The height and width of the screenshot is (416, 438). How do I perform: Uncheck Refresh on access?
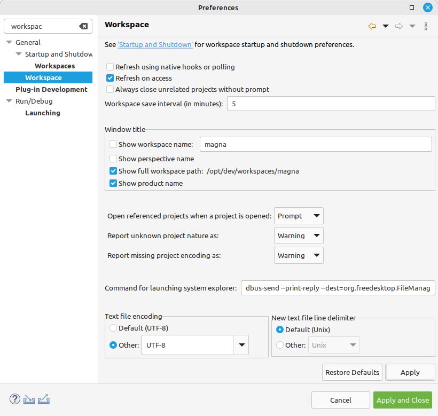[110, 78]
